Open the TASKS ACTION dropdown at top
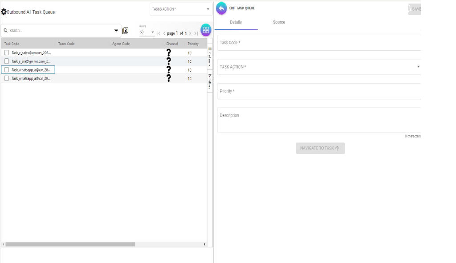 (181, 9)
